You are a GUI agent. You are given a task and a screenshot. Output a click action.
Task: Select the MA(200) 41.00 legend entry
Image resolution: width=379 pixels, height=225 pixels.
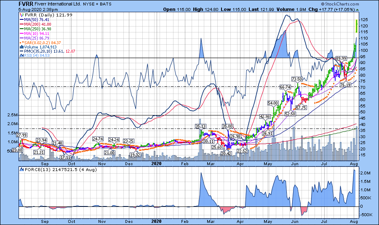pyautogui.click(x=34, y=25)
